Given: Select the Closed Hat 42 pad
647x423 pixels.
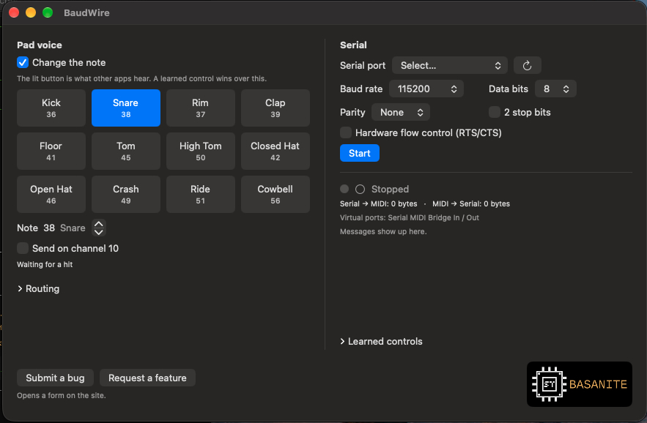Looking at the screenshot, I should pyautogui.click(x=276, y=151).
